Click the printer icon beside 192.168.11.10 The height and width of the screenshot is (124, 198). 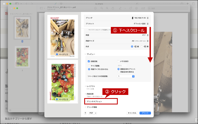pos(133,18)
